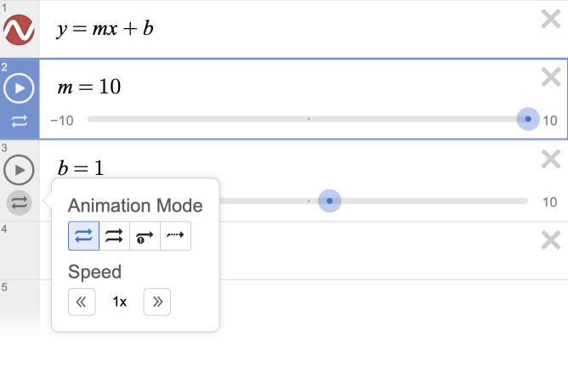Open animation properties for slider m

(19, 121)
